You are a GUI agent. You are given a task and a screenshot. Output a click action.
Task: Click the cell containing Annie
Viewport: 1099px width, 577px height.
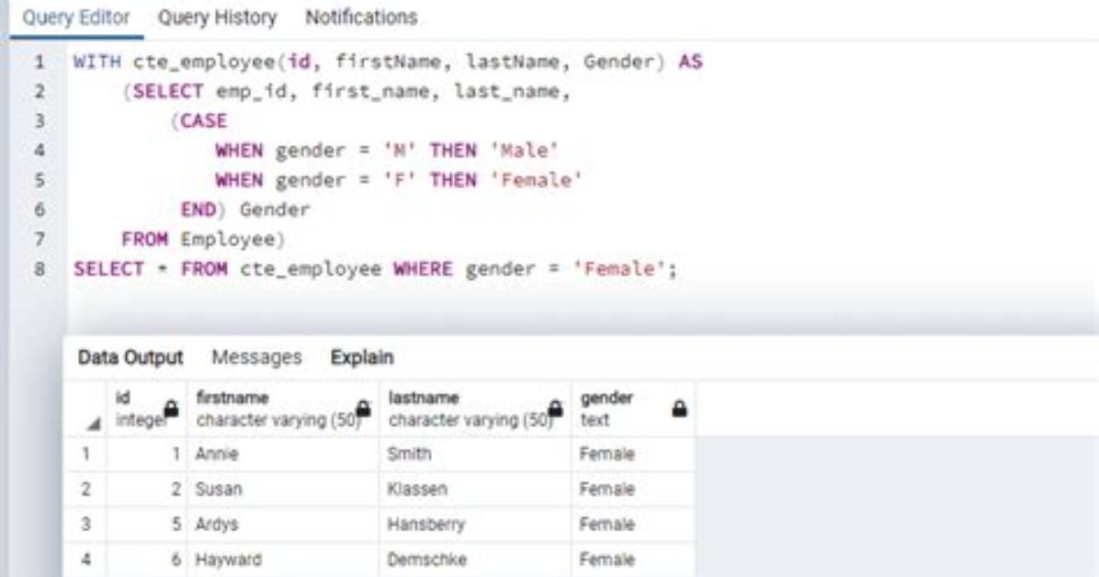tap(283, 454)
